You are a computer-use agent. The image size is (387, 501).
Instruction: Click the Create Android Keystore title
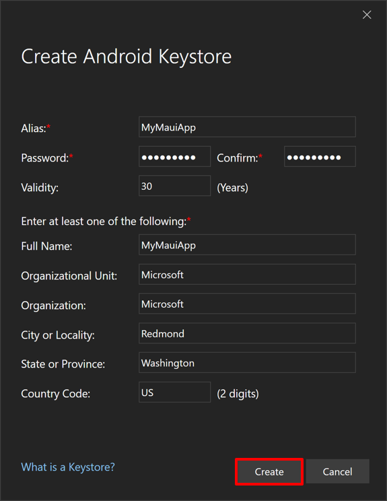(x=126, y=57)
